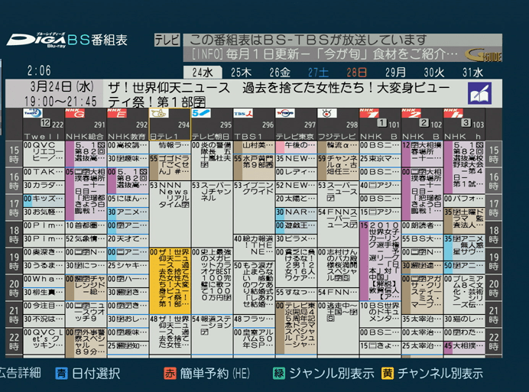529x392 pixels.
Task: Open チャンネル別表示 channel view
Action: [440, 374]
